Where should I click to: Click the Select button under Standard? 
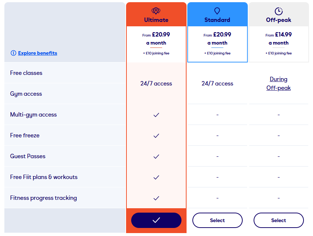click(217, 220)
